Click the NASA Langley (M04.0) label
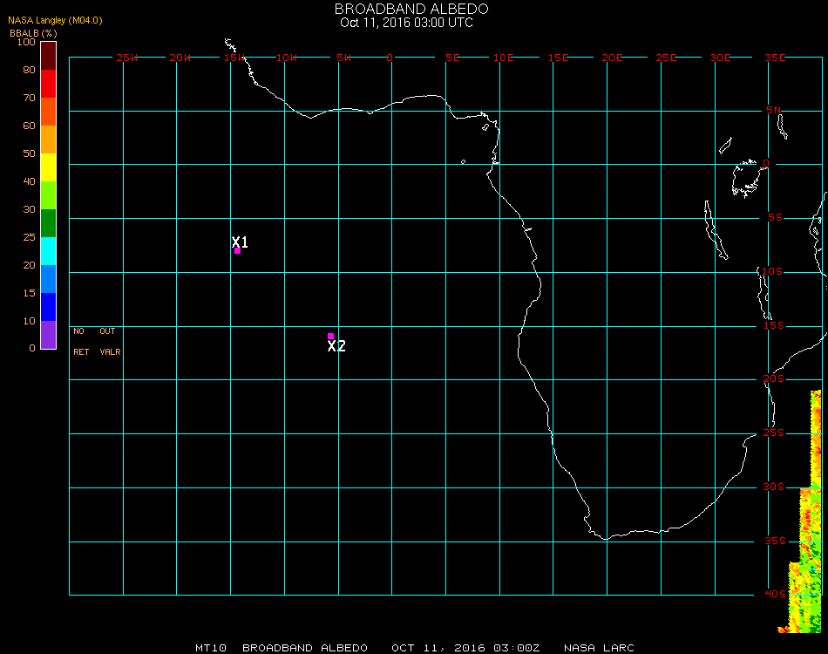The height and width of the screenshot is (654, 828). [x=55, y=20]
